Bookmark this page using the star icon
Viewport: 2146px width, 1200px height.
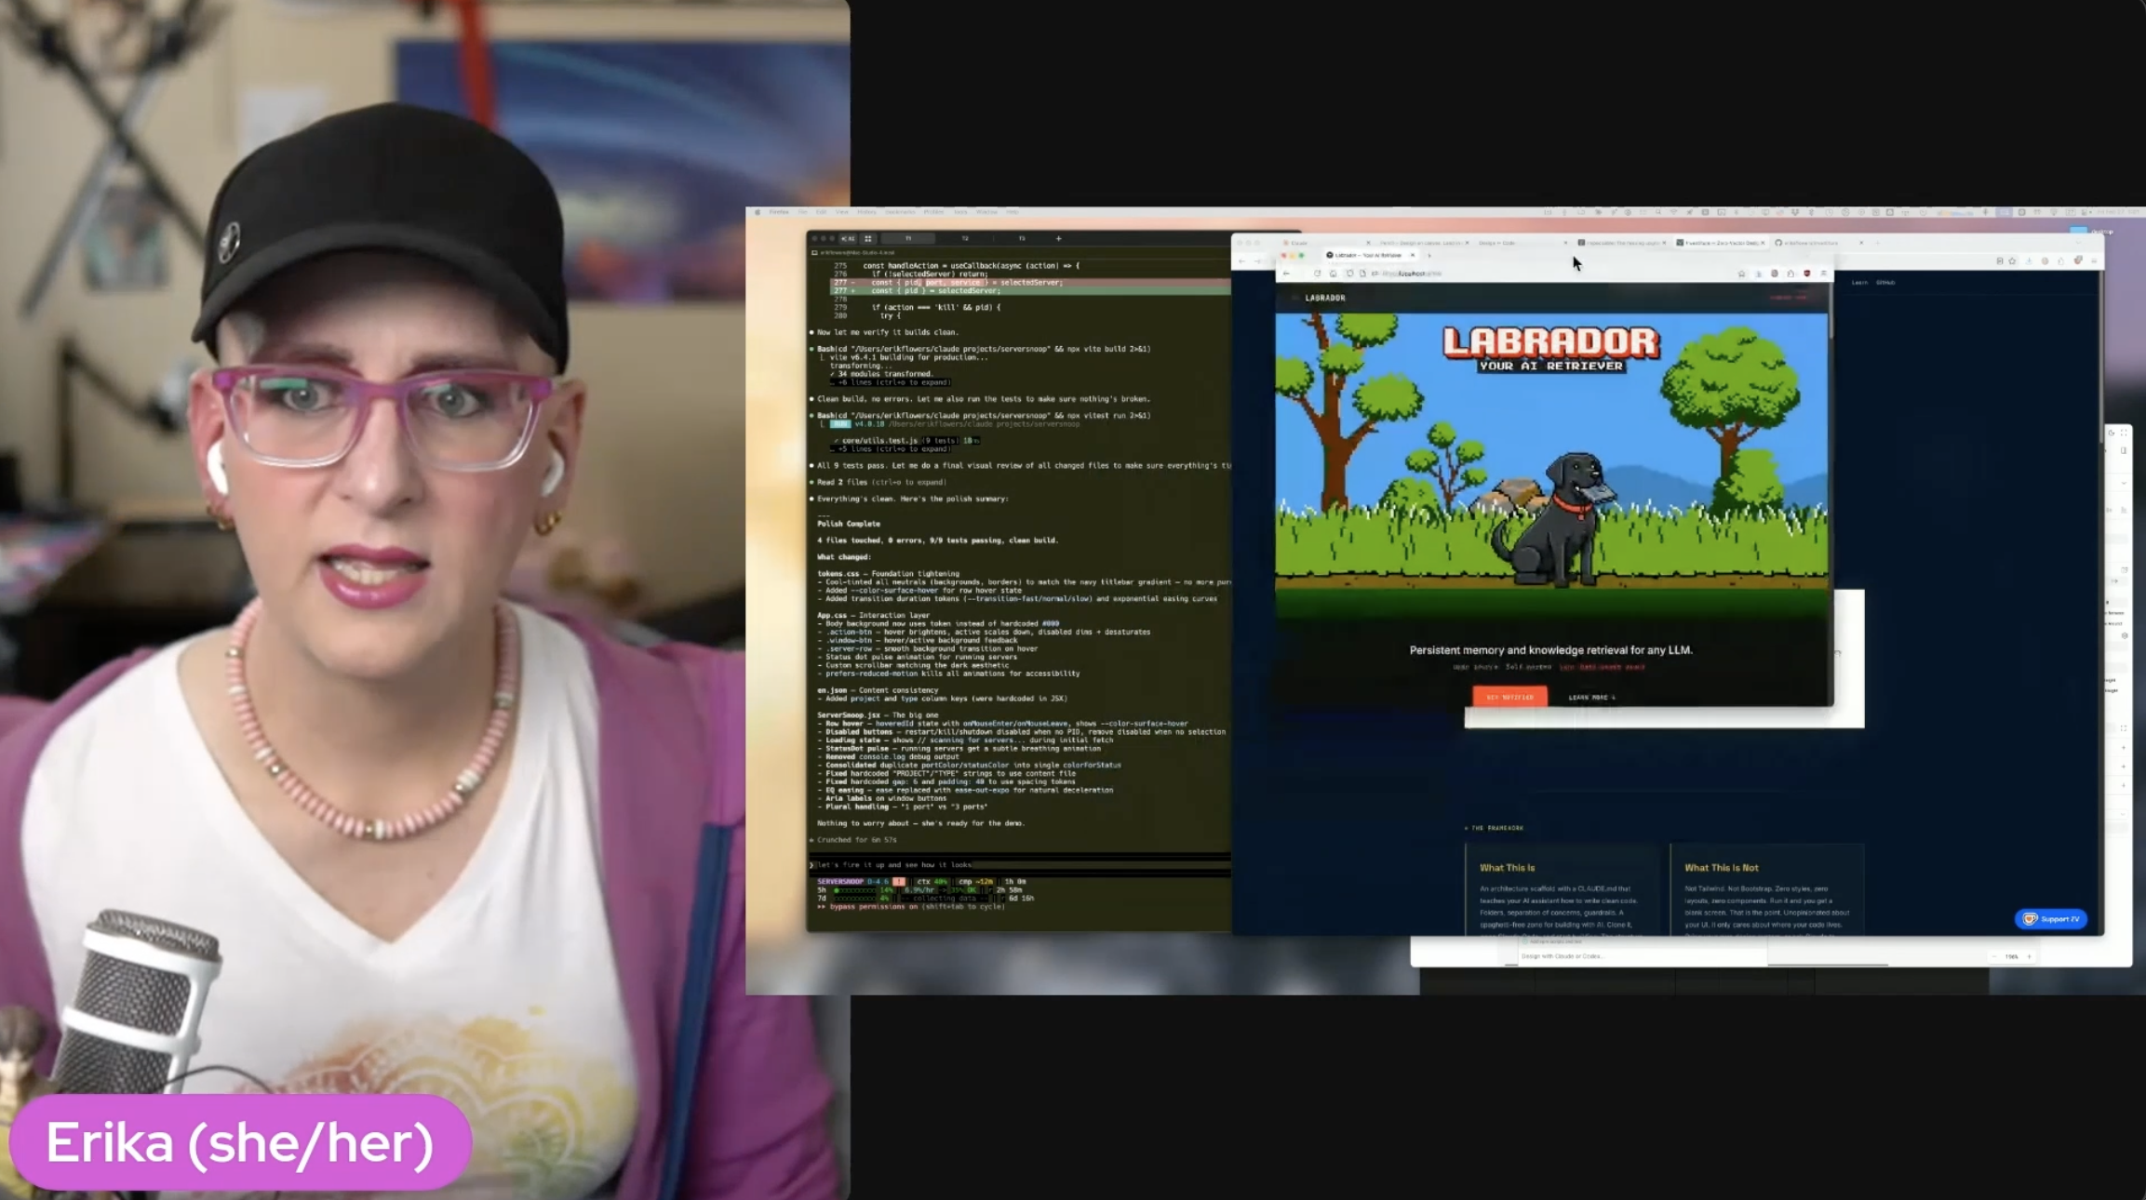pyautogui.click(x=1741, y=273)
